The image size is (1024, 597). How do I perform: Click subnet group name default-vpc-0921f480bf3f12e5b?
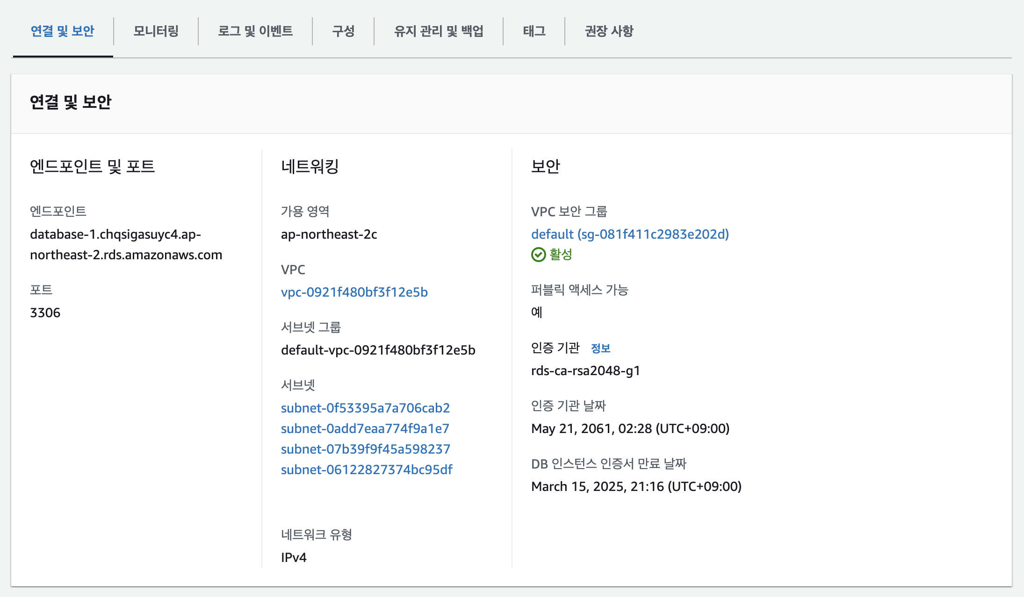pos(378,350)
